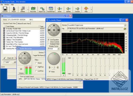The height and width of the screenshot is (96, 133).
Task: Click left speaker balance icon in Player
Action: click(x=50, y=68)
